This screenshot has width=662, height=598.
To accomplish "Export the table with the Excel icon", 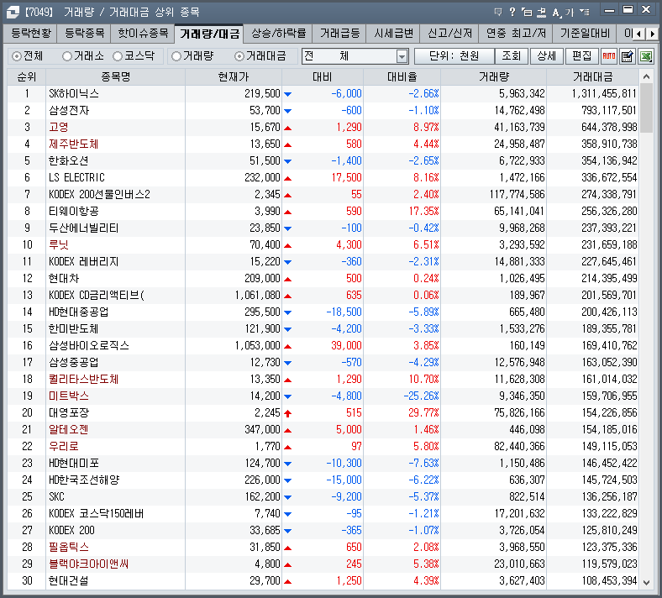I will (x=646, y=55).
